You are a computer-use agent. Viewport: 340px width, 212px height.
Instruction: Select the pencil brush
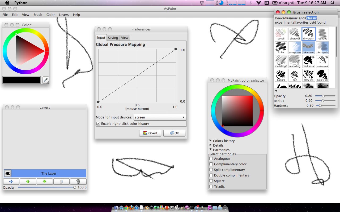click(281, 34)
